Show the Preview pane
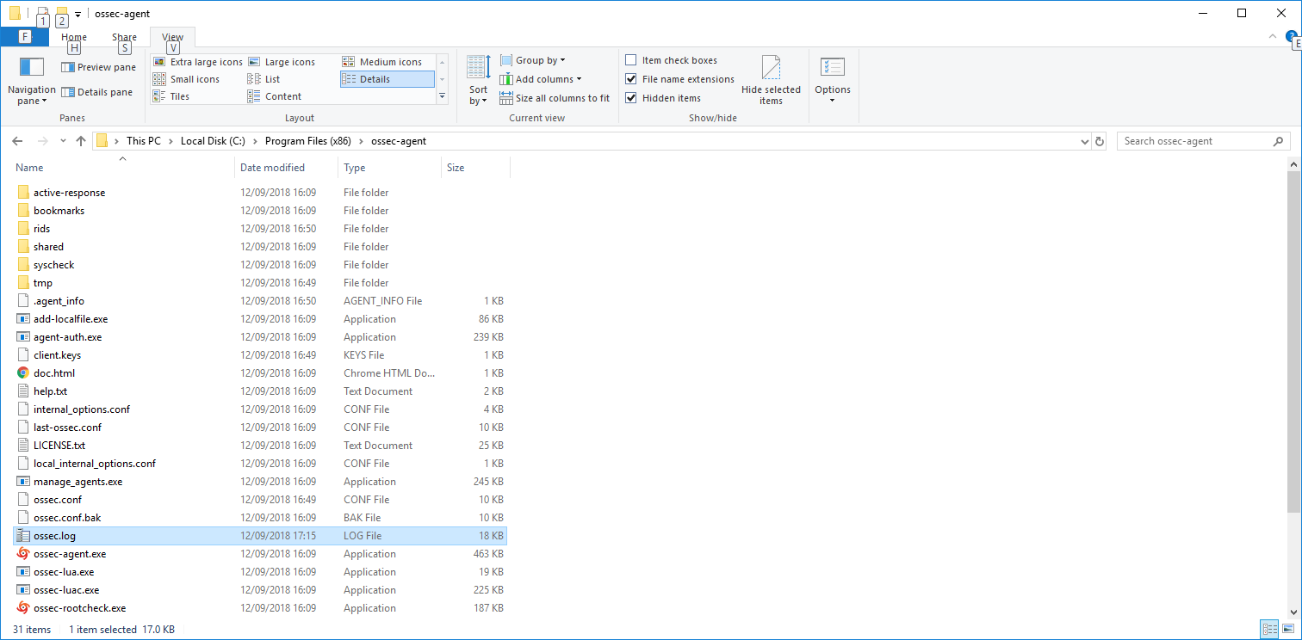The height and width of the screenshot is (640, 1302). (x=97, y=66)
